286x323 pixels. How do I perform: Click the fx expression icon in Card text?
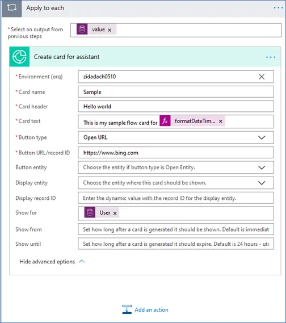point(165,121)
